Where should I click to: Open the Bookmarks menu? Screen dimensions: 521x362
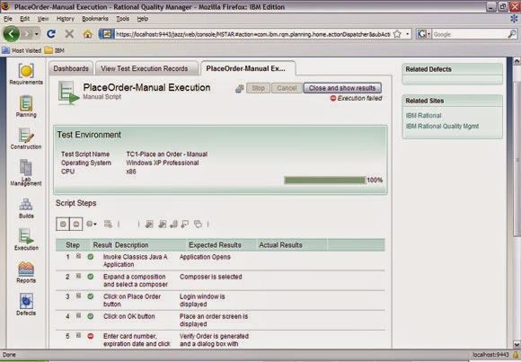(x=95, y=19)
